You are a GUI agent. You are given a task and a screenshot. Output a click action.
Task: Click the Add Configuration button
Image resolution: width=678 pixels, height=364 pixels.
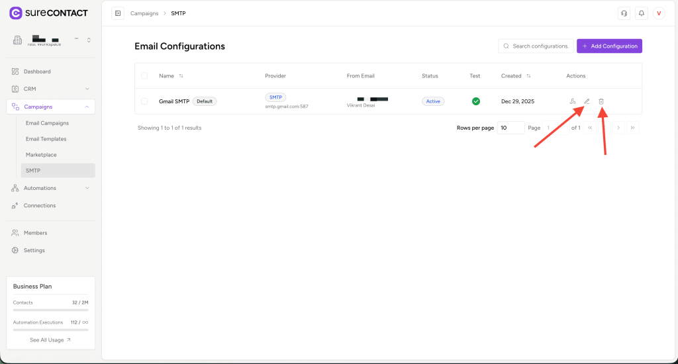coord(609,46)
